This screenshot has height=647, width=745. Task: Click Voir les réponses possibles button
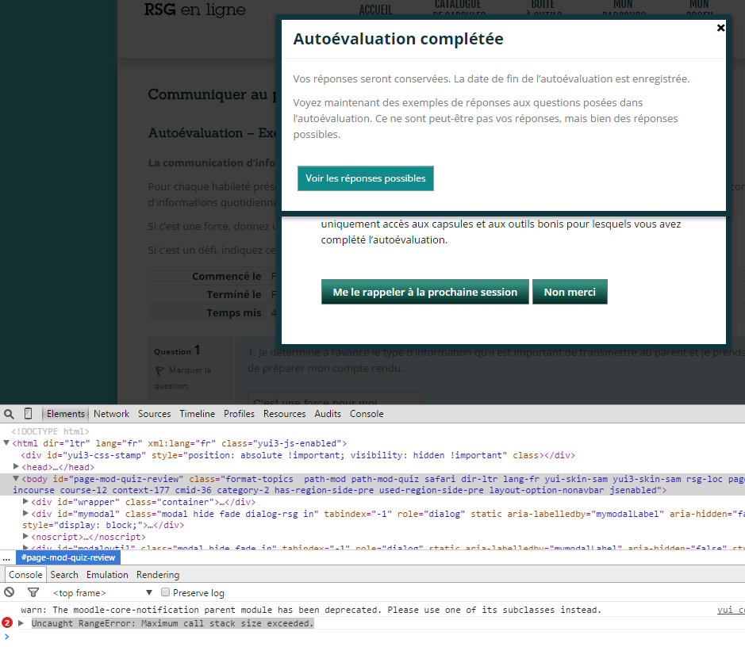coord(366,178)
